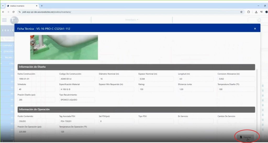268x143 pixels.
Task: Open the browser tab search dropdown
Action: (3, 5)
